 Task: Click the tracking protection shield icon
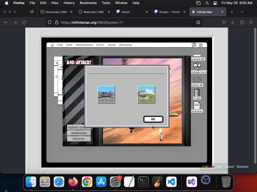coord(49,22)
